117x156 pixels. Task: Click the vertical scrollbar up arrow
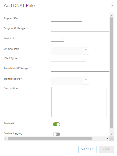pyautogui.click(x=112, y=15)
